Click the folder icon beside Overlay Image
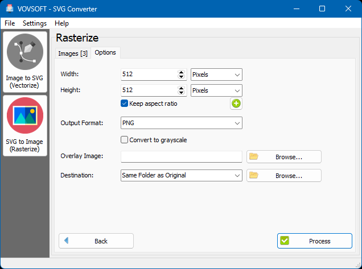362x269 pixels. [254, 156]
